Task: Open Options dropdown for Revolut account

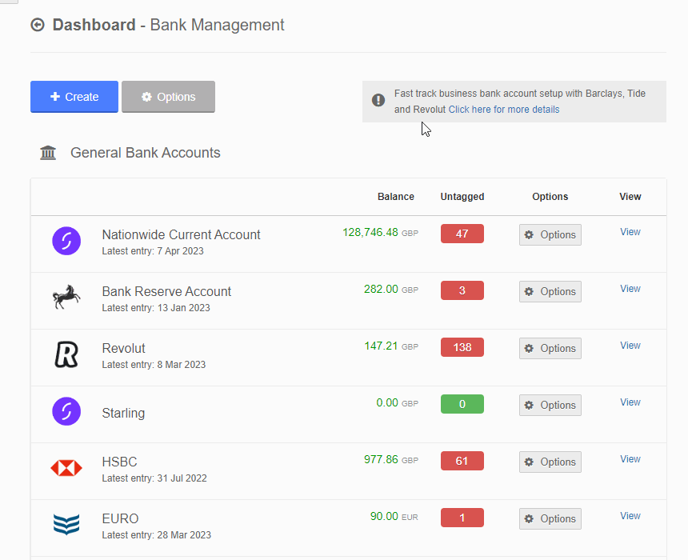Action: tap(550, 349)
